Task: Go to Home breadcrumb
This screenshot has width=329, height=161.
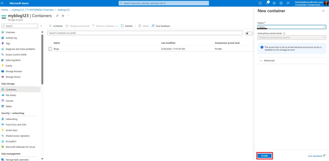Action: click(x=5, y=10)
